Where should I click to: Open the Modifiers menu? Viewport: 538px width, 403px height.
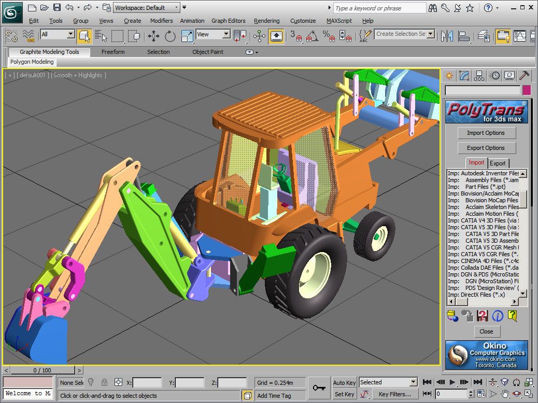(x=162, y=21)
